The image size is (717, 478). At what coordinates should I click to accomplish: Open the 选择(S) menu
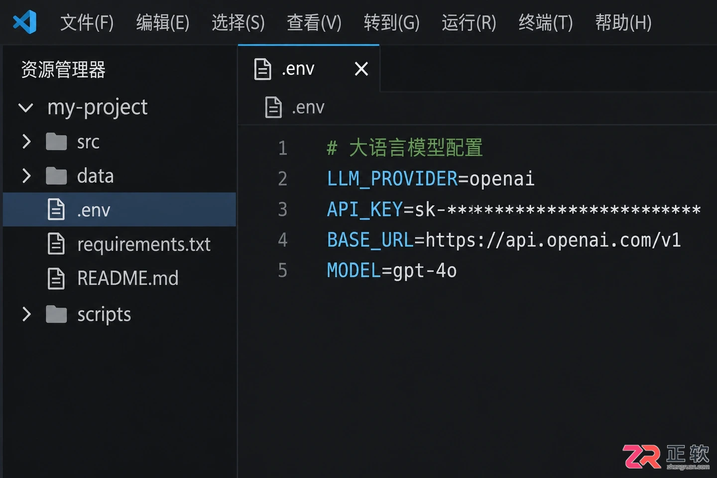(x=239, y=22)
